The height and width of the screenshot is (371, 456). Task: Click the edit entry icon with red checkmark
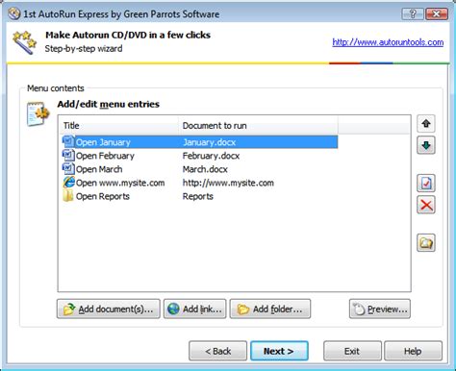[x=426, y=184]
